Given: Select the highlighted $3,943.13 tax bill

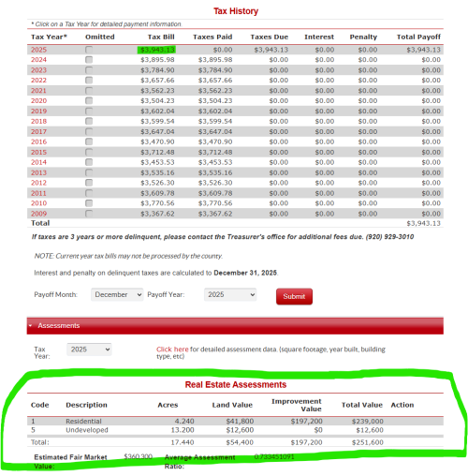Looking at the screenshot, I should pyautogui.click(x=156, y=50).
